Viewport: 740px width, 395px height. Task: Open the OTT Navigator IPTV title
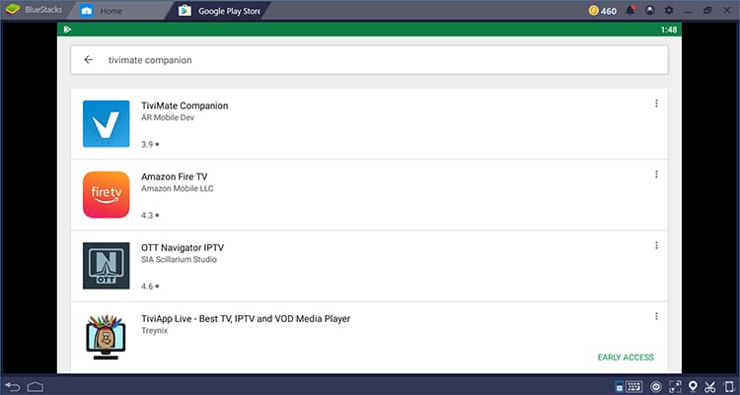click(183, 247)
